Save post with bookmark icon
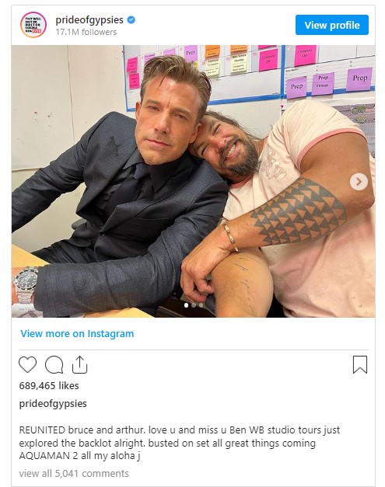This screenshot has width=385, height=487. point(360,364)
